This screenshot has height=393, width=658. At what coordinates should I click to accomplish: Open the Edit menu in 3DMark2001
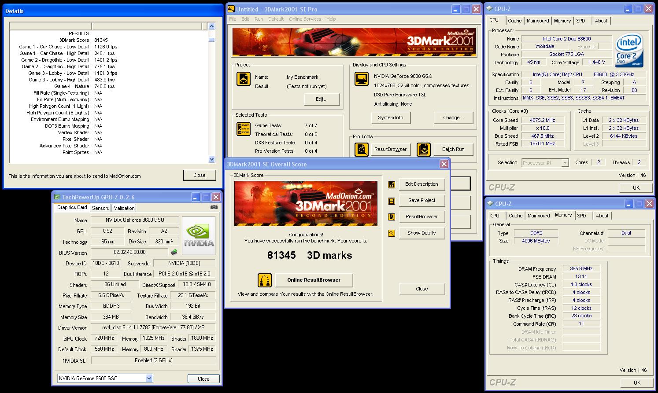tap(245, 19)
